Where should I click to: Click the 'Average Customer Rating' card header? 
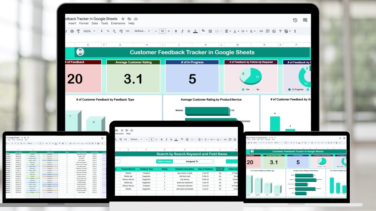click(133, 62)
